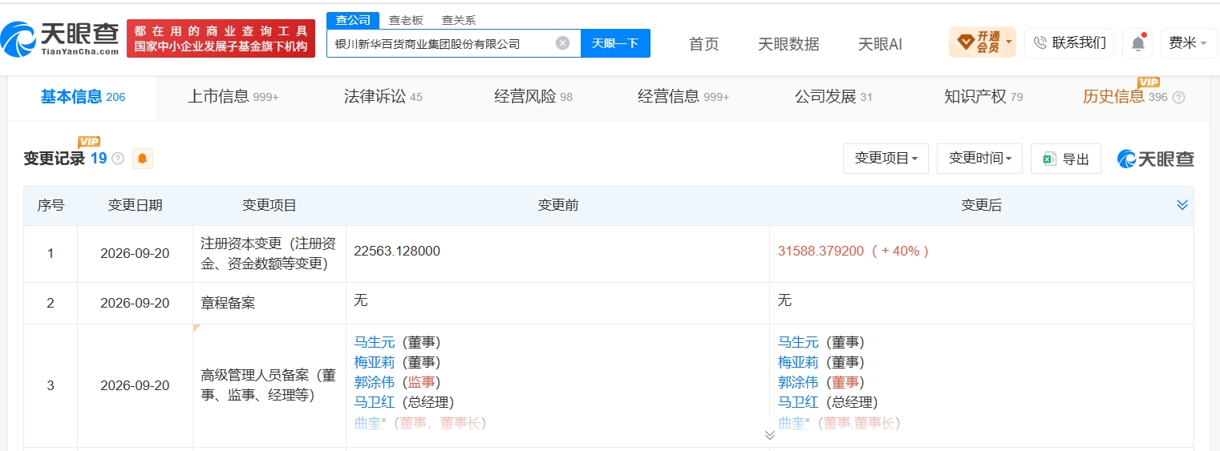This screenshot has width=1220, height=451.
Task: Click the 天眼一下 search button
Action: click(615, 43)
